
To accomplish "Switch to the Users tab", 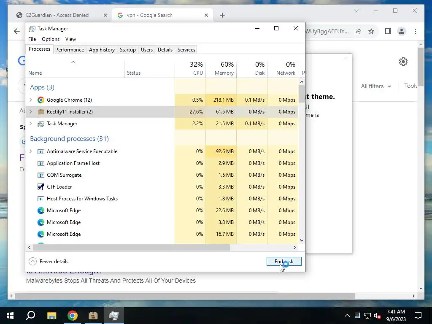I will point(146,50).
